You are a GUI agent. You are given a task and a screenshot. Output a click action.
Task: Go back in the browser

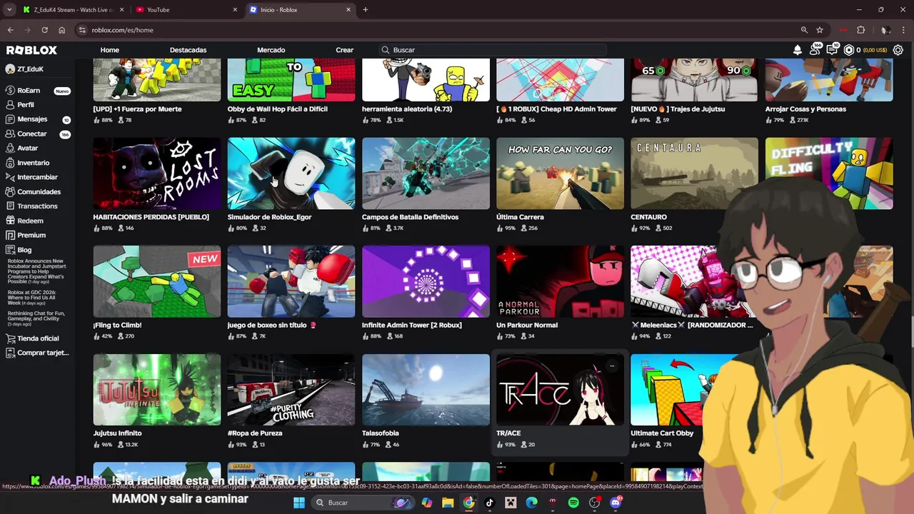tap(10, 30)
